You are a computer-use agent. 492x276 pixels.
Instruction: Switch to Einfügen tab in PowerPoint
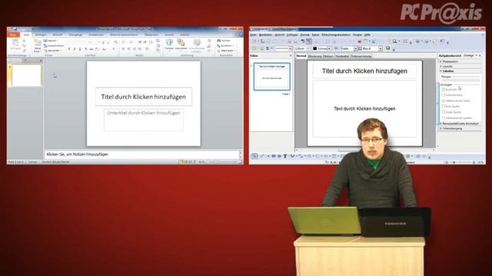(41, 34)
